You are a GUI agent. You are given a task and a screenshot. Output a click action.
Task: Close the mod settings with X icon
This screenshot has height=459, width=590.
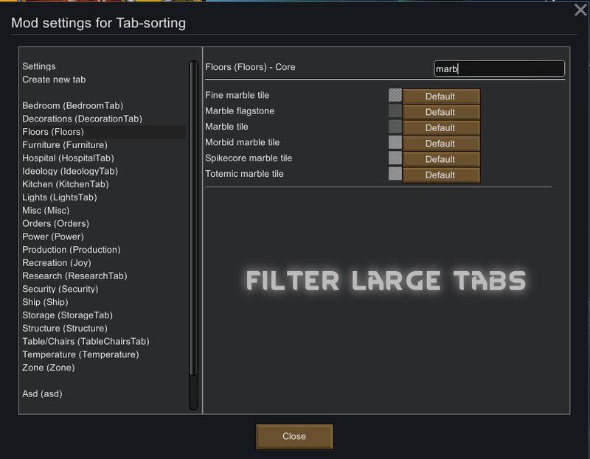tap(580, 10)
